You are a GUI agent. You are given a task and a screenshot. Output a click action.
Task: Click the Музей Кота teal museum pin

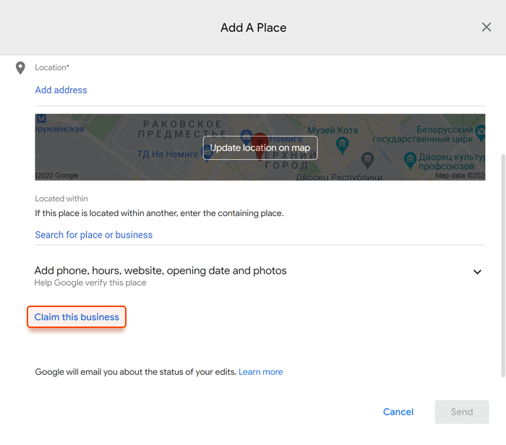click(x=342, y=144)
